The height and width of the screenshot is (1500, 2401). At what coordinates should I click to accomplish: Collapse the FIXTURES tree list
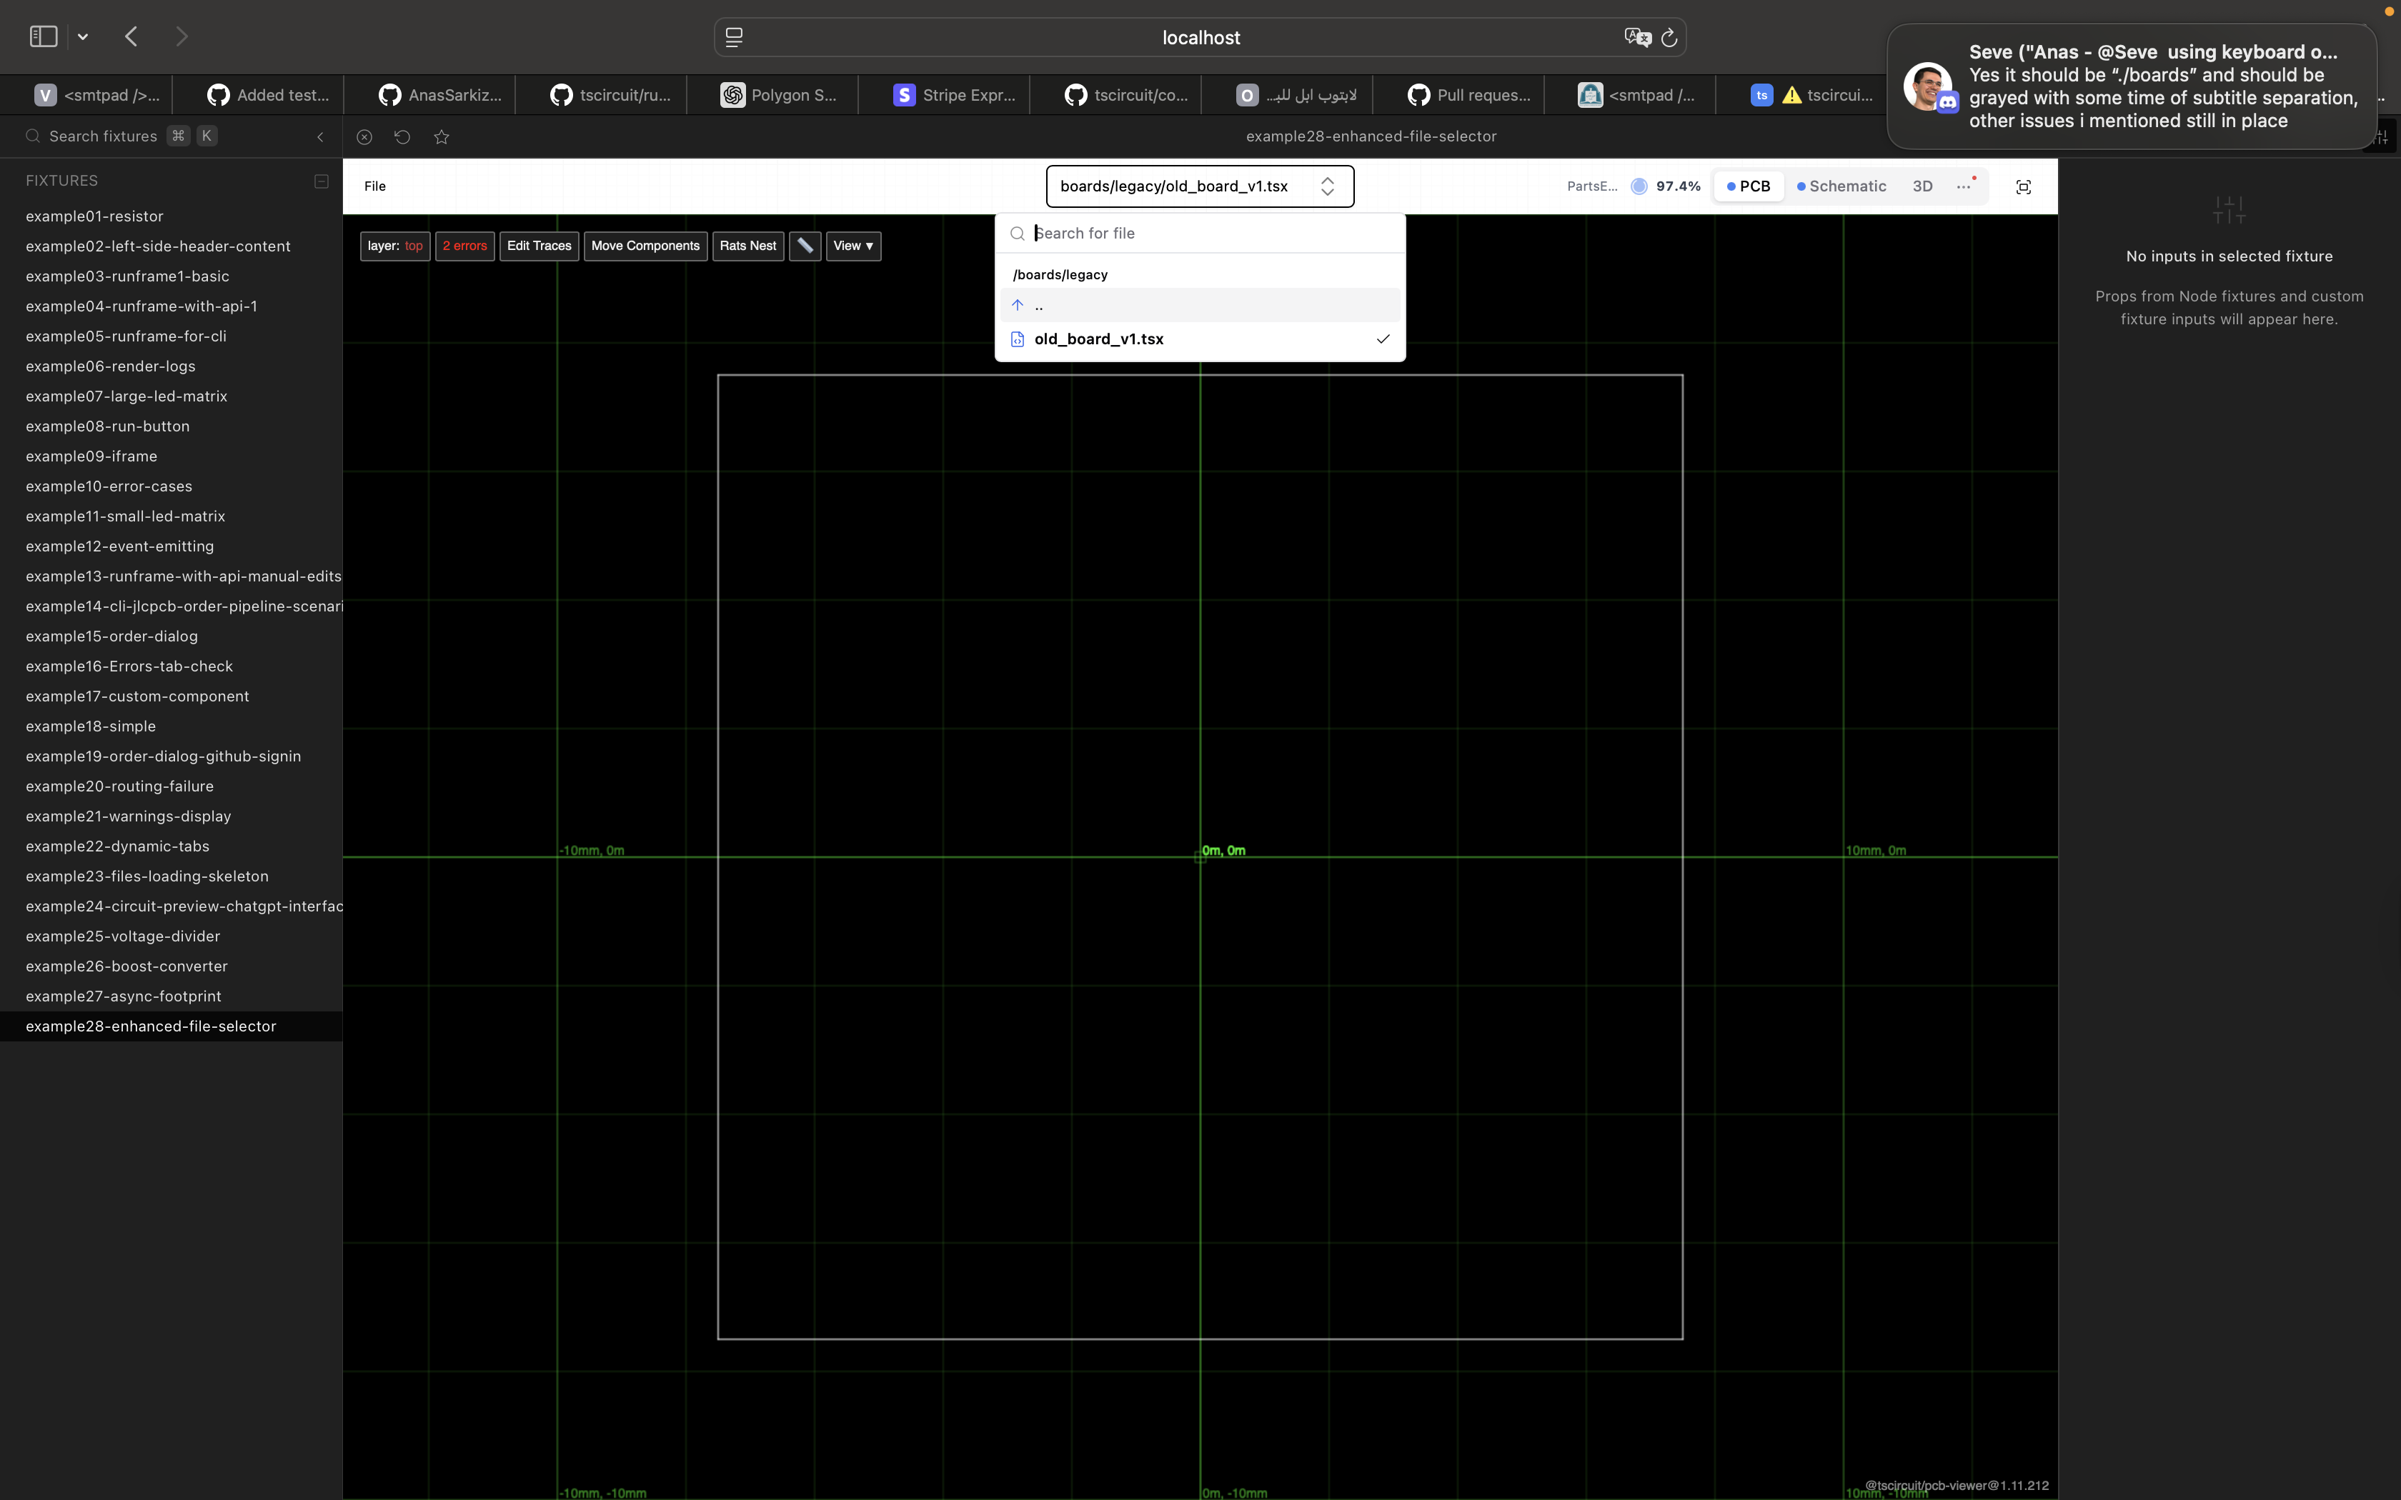coord(320,181)
